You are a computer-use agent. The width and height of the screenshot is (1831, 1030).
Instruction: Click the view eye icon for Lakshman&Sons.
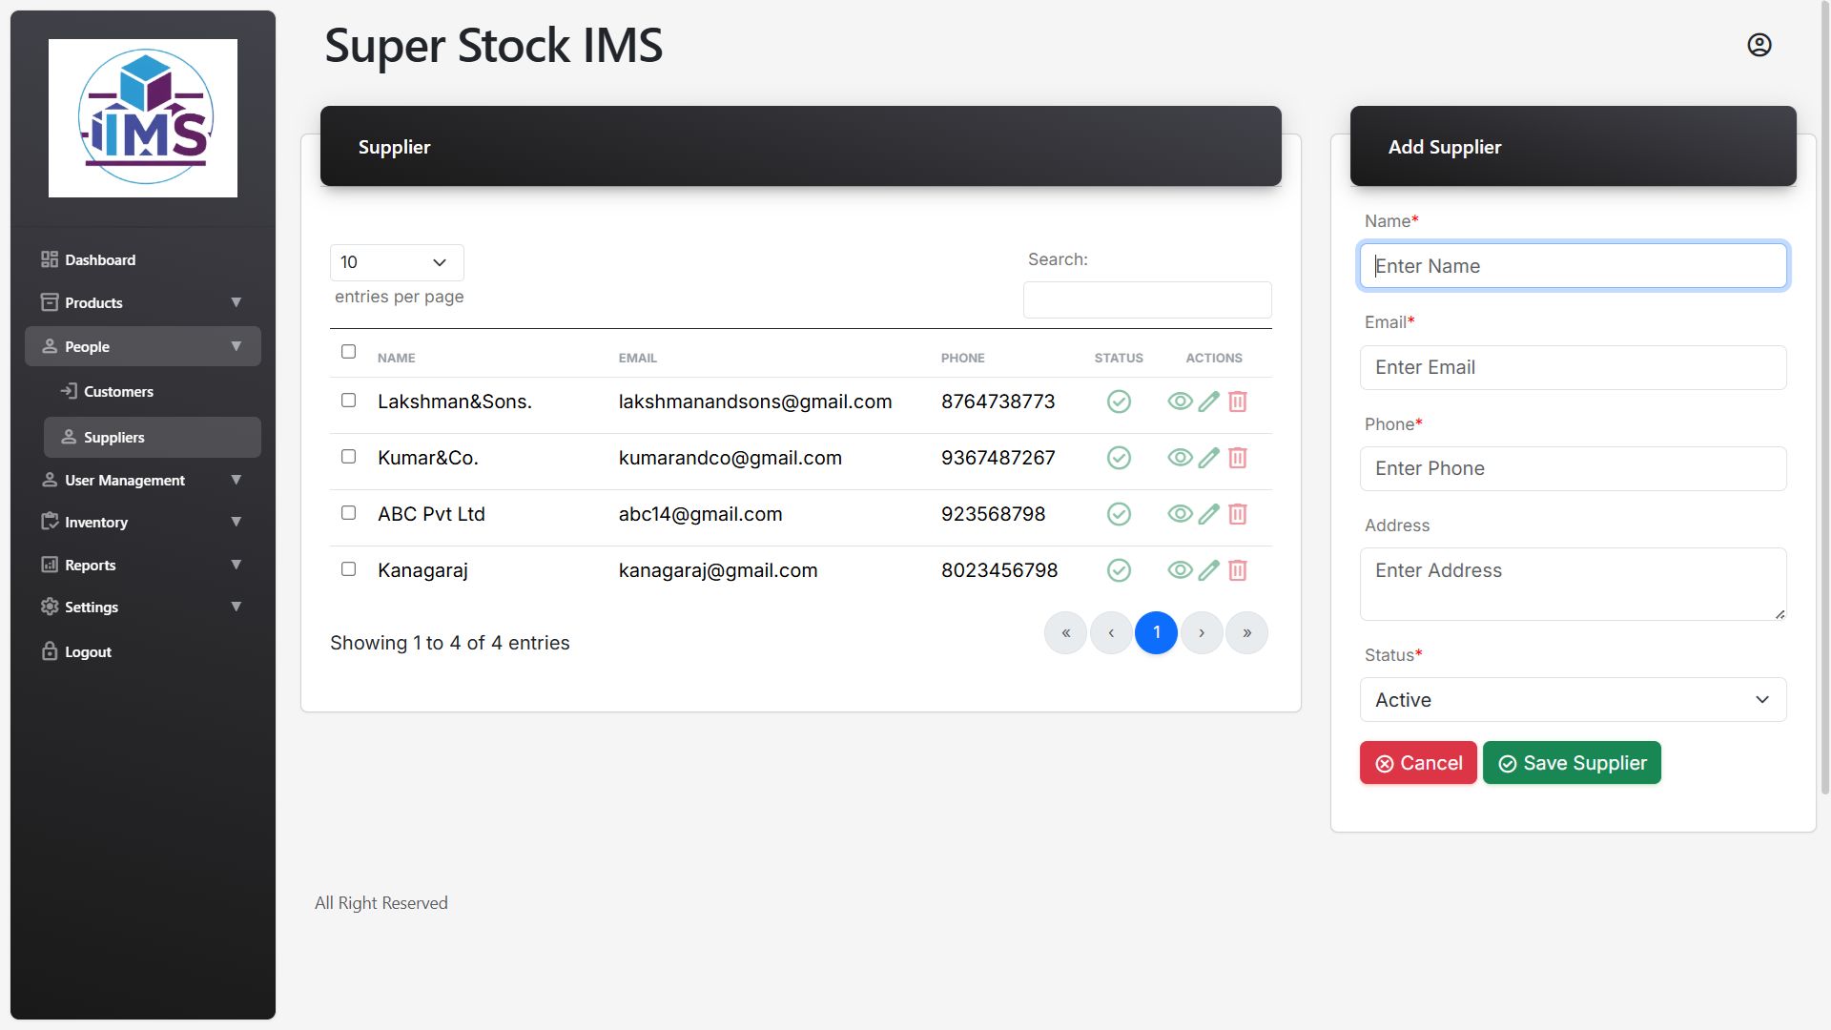(1180, 402)
